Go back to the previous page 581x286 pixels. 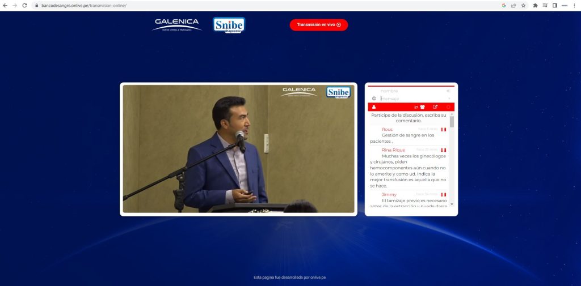tap(6, 5)
